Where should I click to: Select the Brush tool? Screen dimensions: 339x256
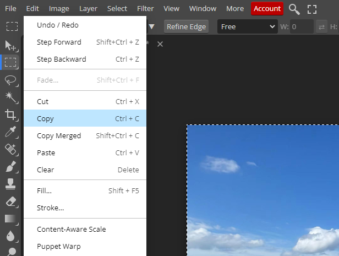10,166
